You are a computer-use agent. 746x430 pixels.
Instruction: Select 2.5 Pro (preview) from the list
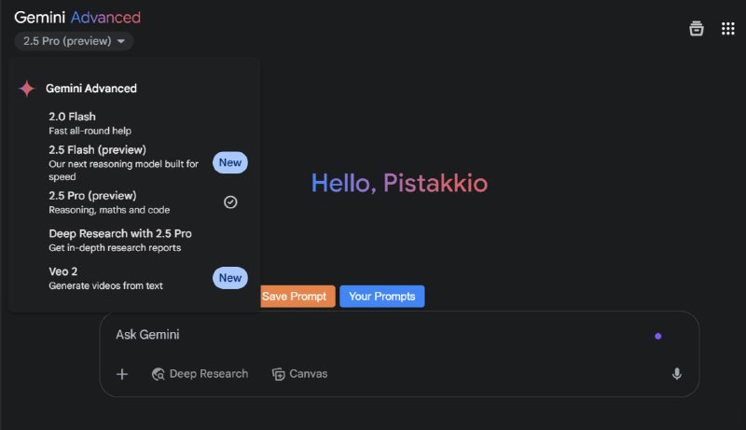[133, 202]
